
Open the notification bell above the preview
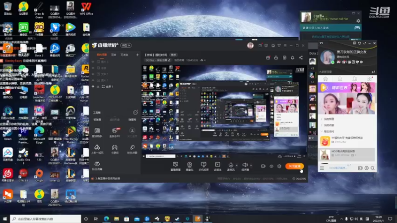pos(292,57)
